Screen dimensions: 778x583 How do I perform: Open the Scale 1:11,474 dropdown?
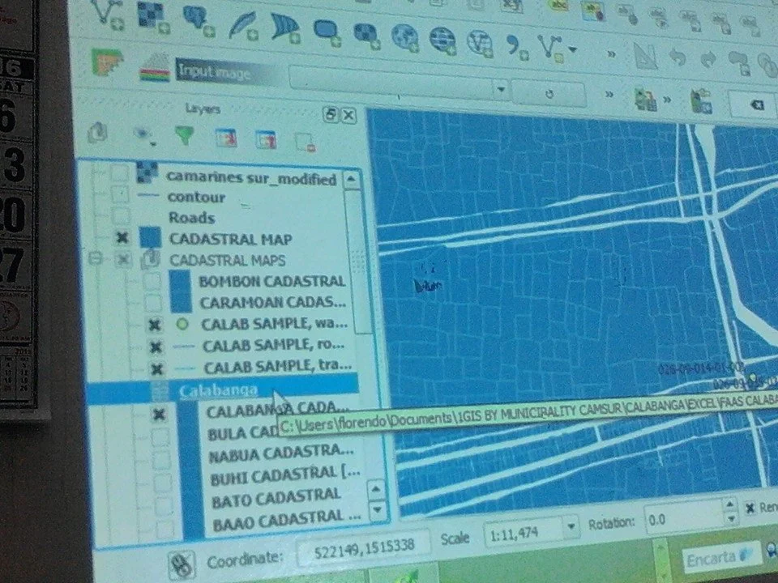coord(571,526)
